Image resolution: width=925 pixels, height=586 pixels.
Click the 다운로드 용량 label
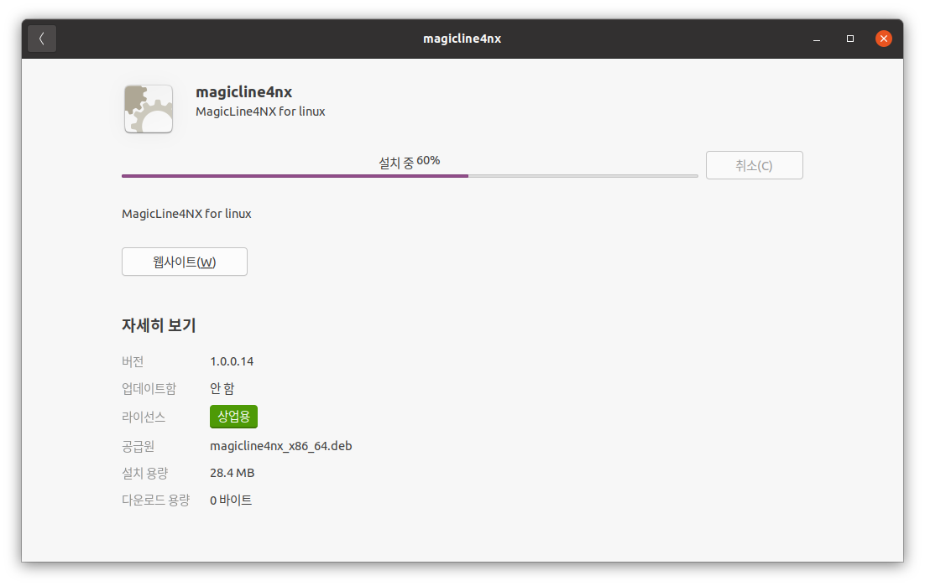coord(156,500)
